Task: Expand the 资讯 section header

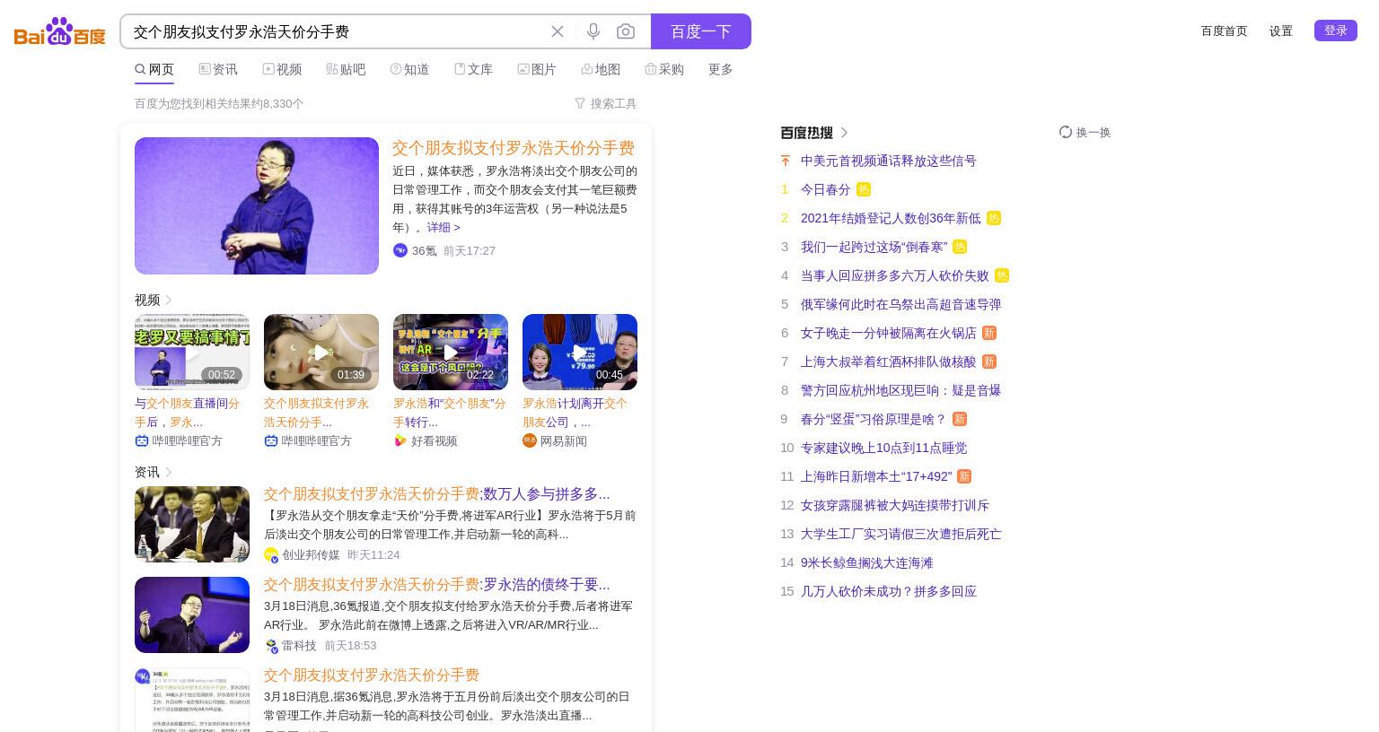Action: point(153,472)
